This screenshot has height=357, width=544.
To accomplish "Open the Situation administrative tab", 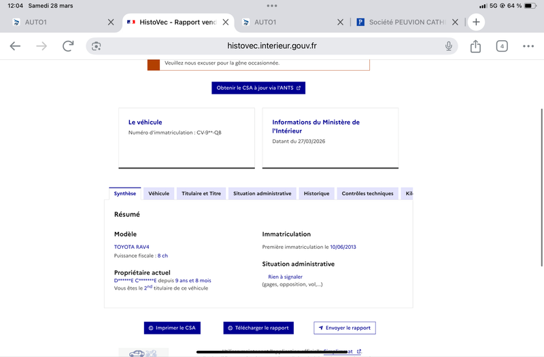I will (262, 193).
